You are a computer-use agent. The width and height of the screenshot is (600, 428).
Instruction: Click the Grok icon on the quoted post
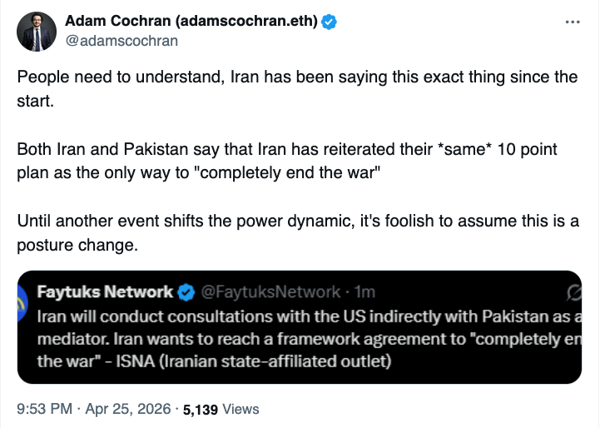point(572,292)
